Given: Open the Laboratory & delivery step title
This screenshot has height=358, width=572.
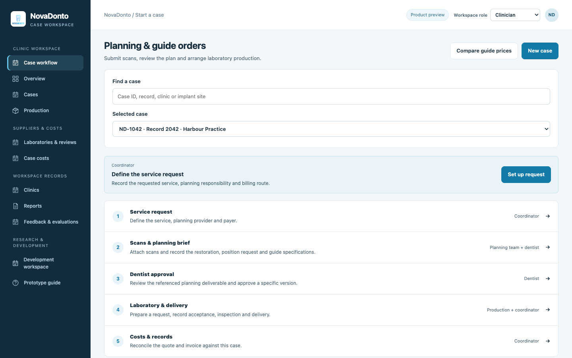Looking at the screenshot, I should (x=158, y=305).
